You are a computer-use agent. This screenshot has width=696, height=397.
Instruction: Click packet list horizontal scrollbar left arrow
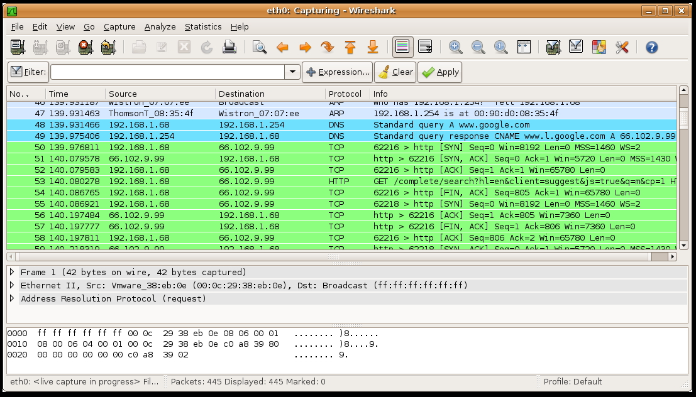click(11, 256)
